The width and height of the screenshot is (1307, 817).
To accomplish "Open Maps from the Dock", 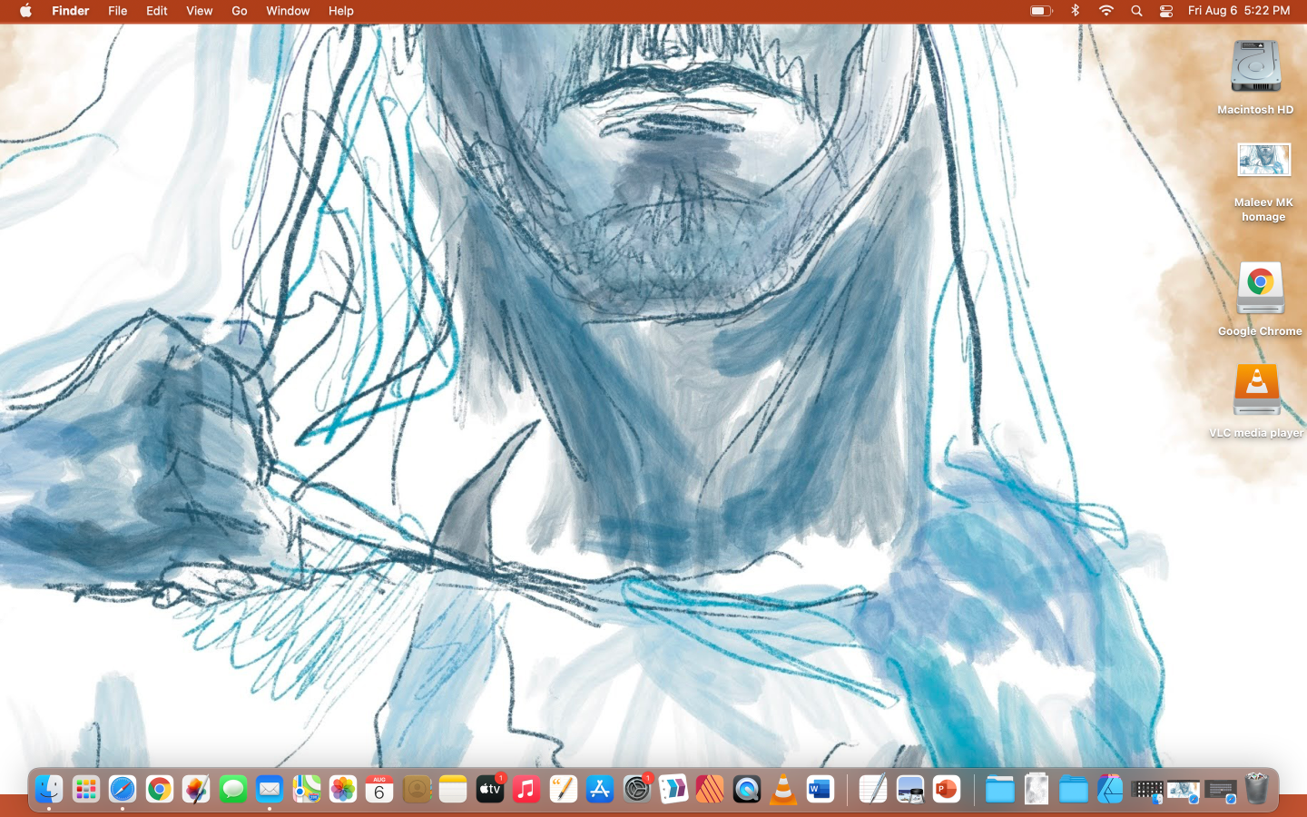I will point(307,789).
